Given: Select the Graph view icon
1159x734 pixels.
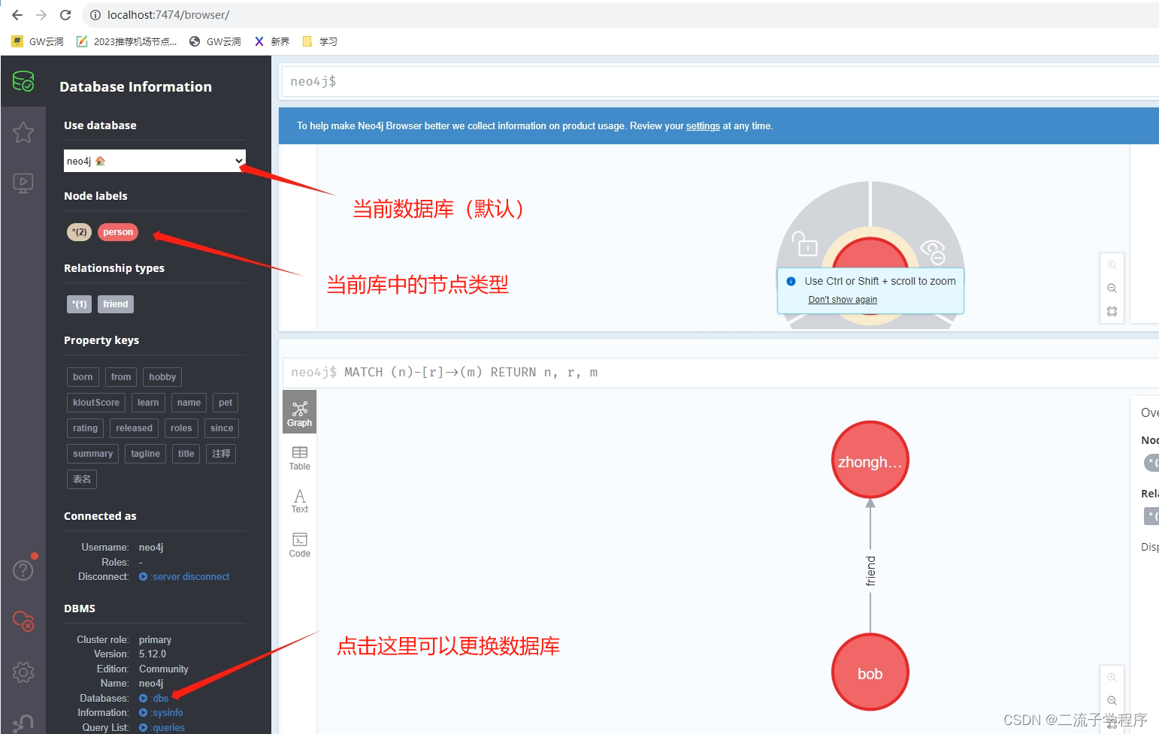Looking at the screenshot, I should point(299,411).
